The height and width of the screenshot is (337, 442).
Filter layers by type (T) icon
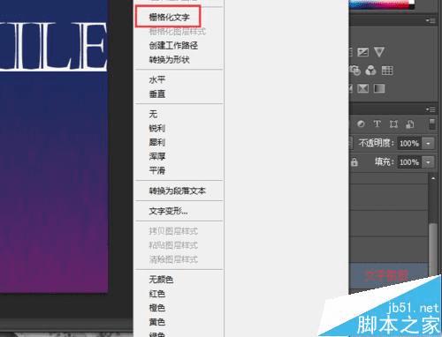[377, 124]
